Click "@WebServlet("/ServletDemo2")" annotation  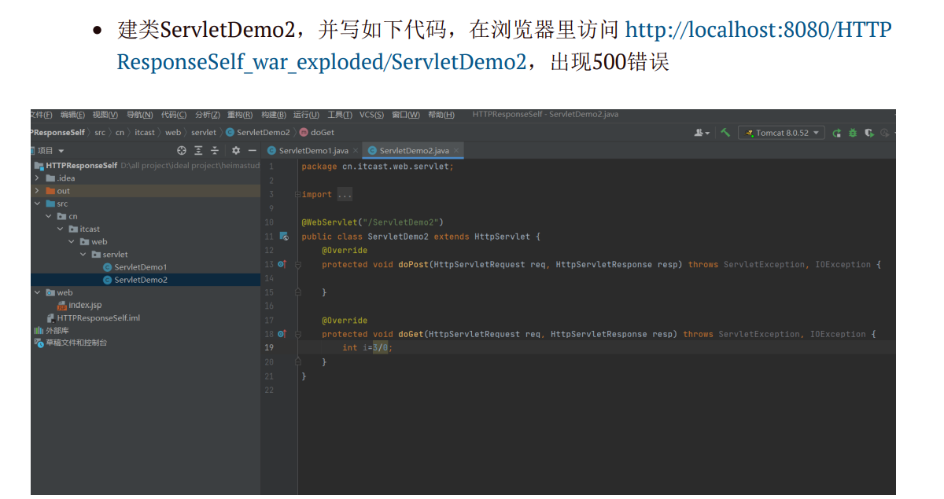click(x=372, y=222)
